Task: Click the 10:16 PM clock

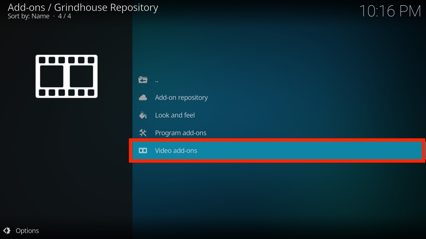Action: (x=390, y=12)
